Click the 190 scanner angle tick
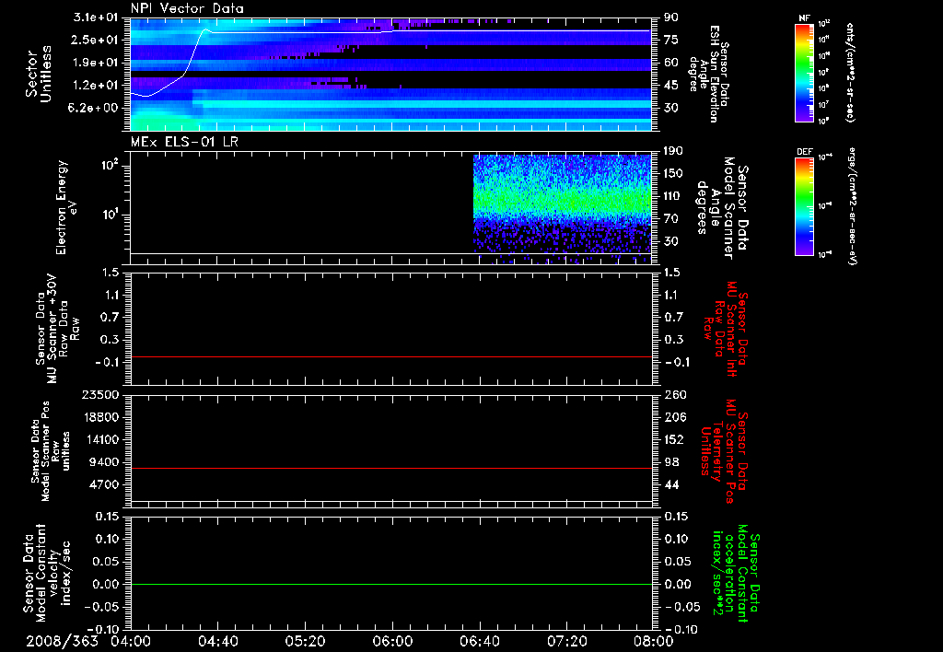Screen dimensions: 943x652 [674, 151]
